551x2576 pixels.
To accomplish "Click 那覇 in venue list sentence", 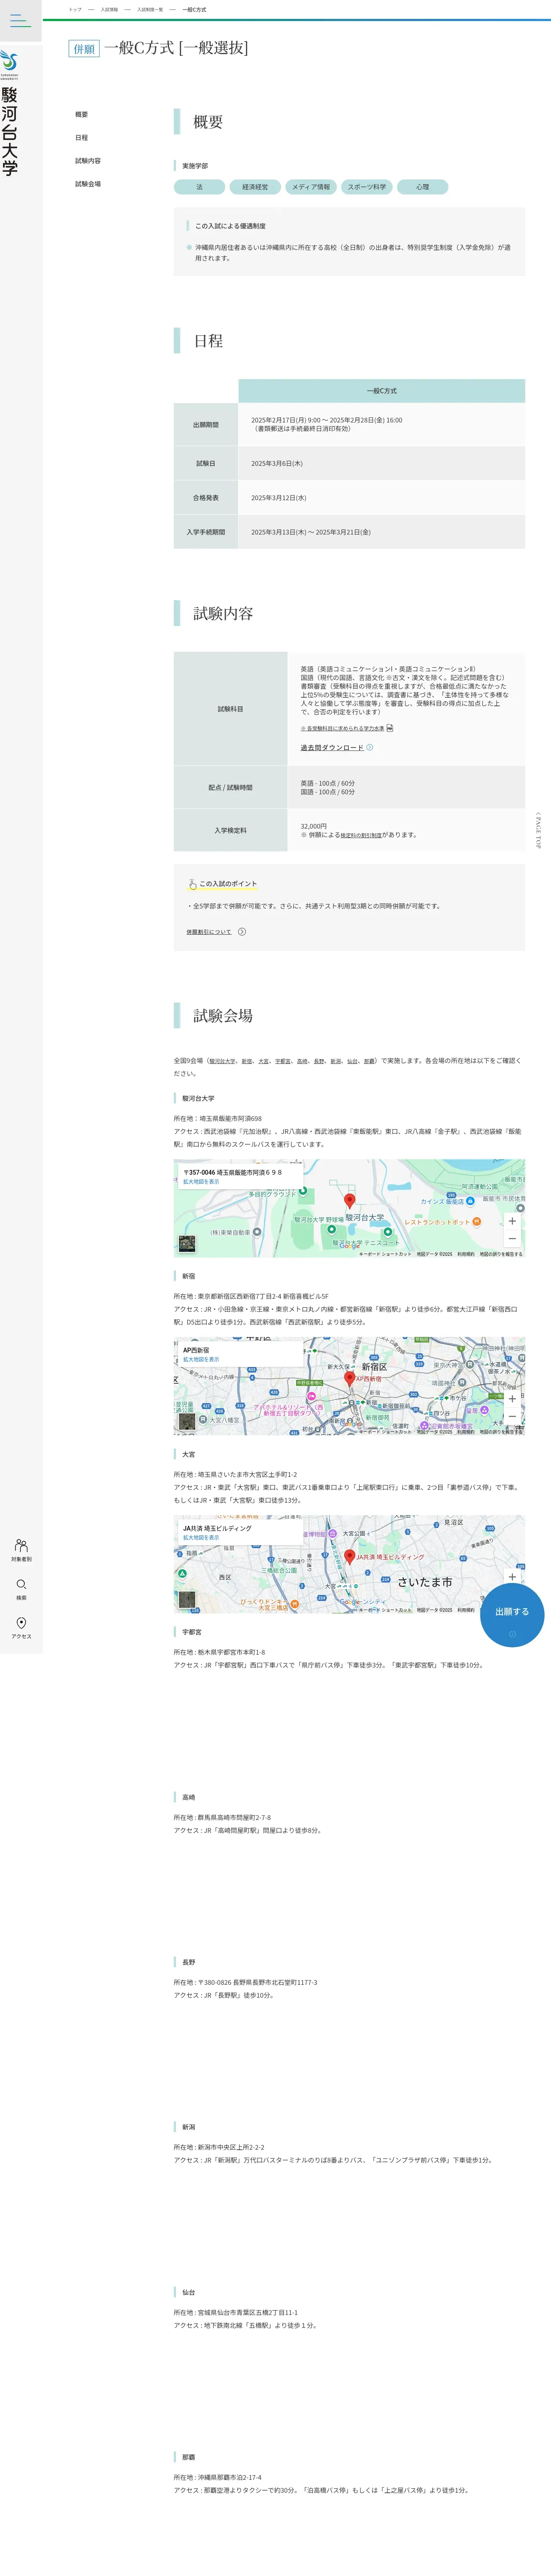I will pyautogui.click(x=370, y=1061).
